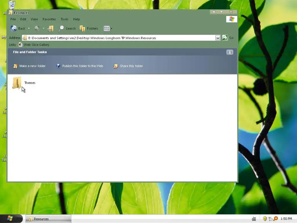Image resolution: width=297 pixels, height=223 pixels.
Task: Click the 1:50 PM clock
Action: [286, 219]
